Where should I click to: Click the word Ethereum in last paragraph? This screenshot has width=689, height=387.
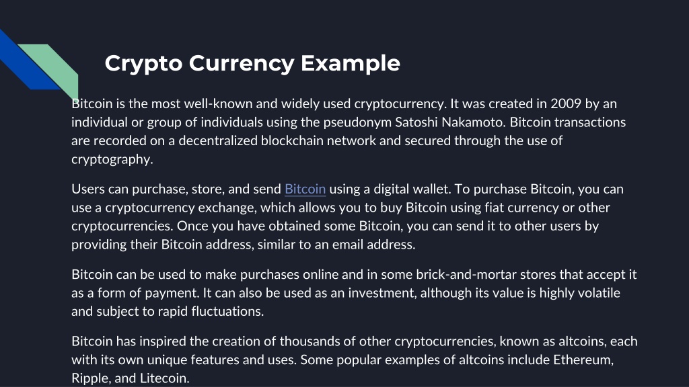[583, 360]
